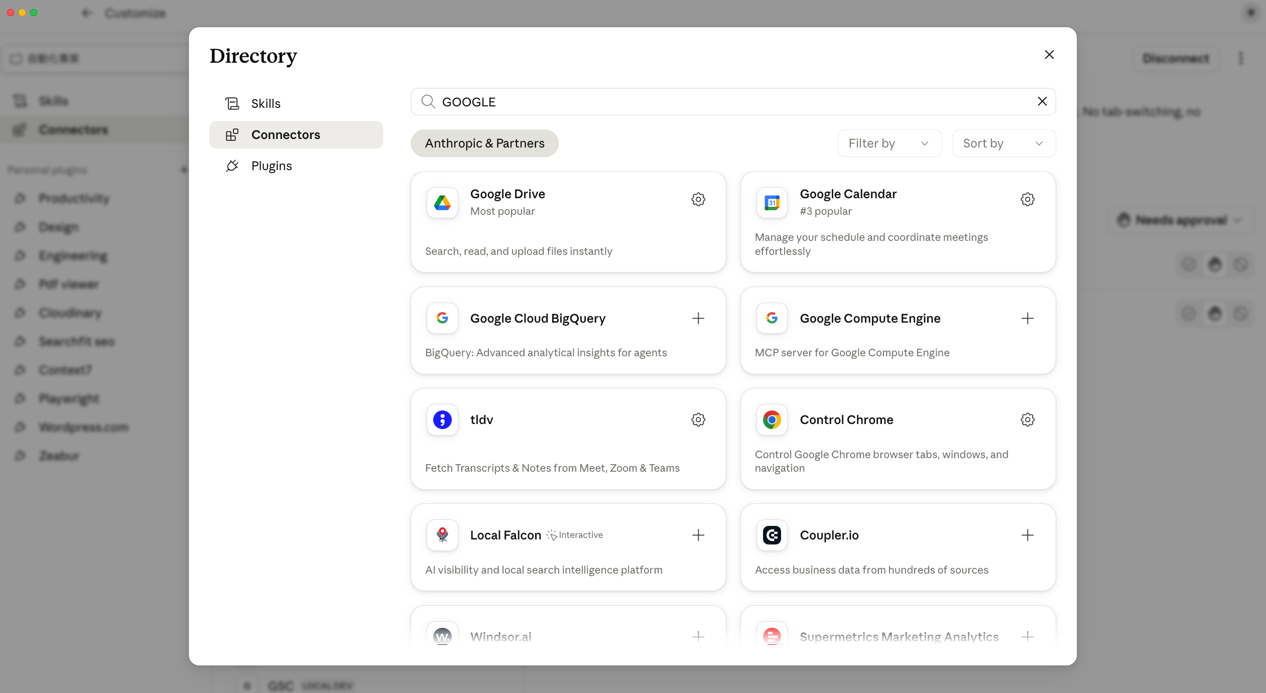Open Google Calendar connector settings gear
Viewport: 1266px width, 693px height.
coord(1028,199)
